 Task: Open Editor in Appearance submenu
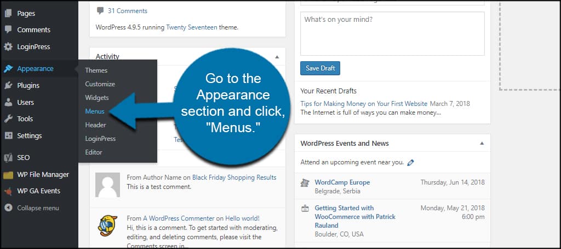point(94,152)
